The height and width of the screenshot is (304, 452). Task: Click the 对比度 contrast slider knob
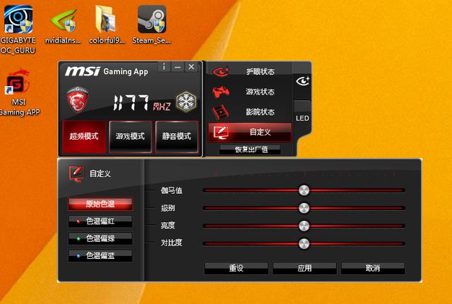tap(304, 243)
